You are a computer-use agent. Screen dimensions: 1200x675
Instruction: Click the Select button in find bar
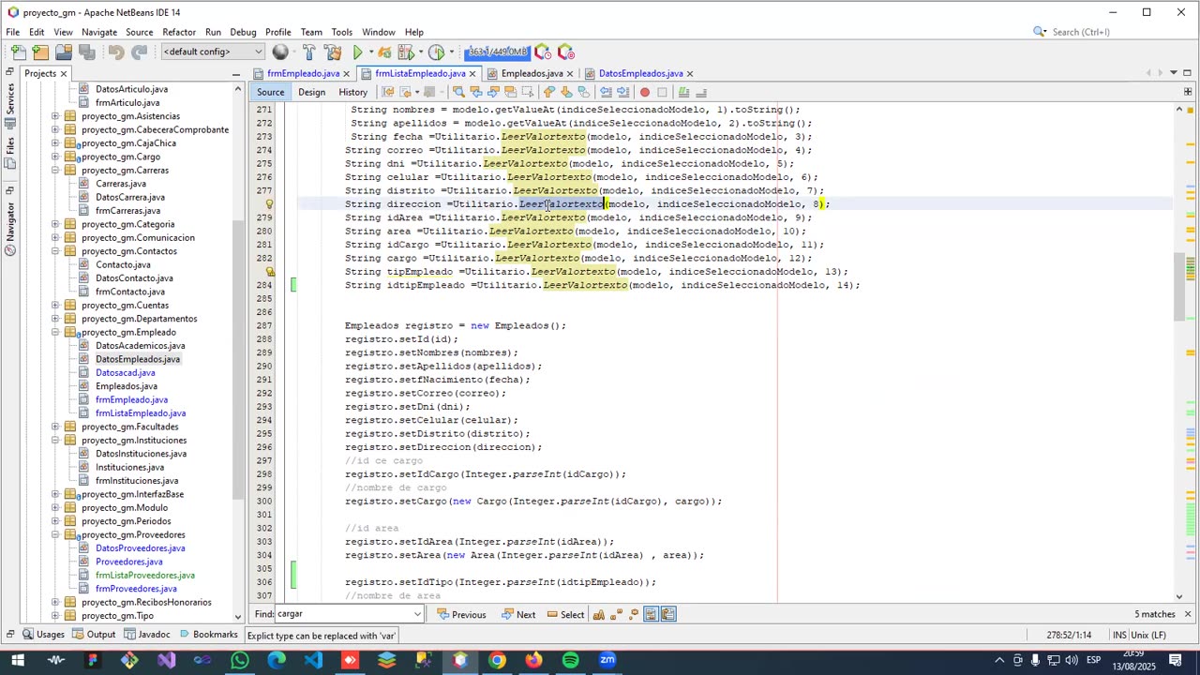[x=564, y=615]
